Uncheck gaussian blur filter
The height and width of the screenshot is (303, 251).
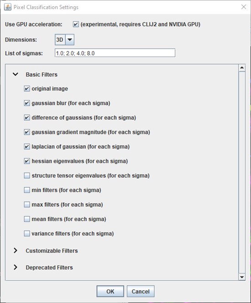point(27,103)
